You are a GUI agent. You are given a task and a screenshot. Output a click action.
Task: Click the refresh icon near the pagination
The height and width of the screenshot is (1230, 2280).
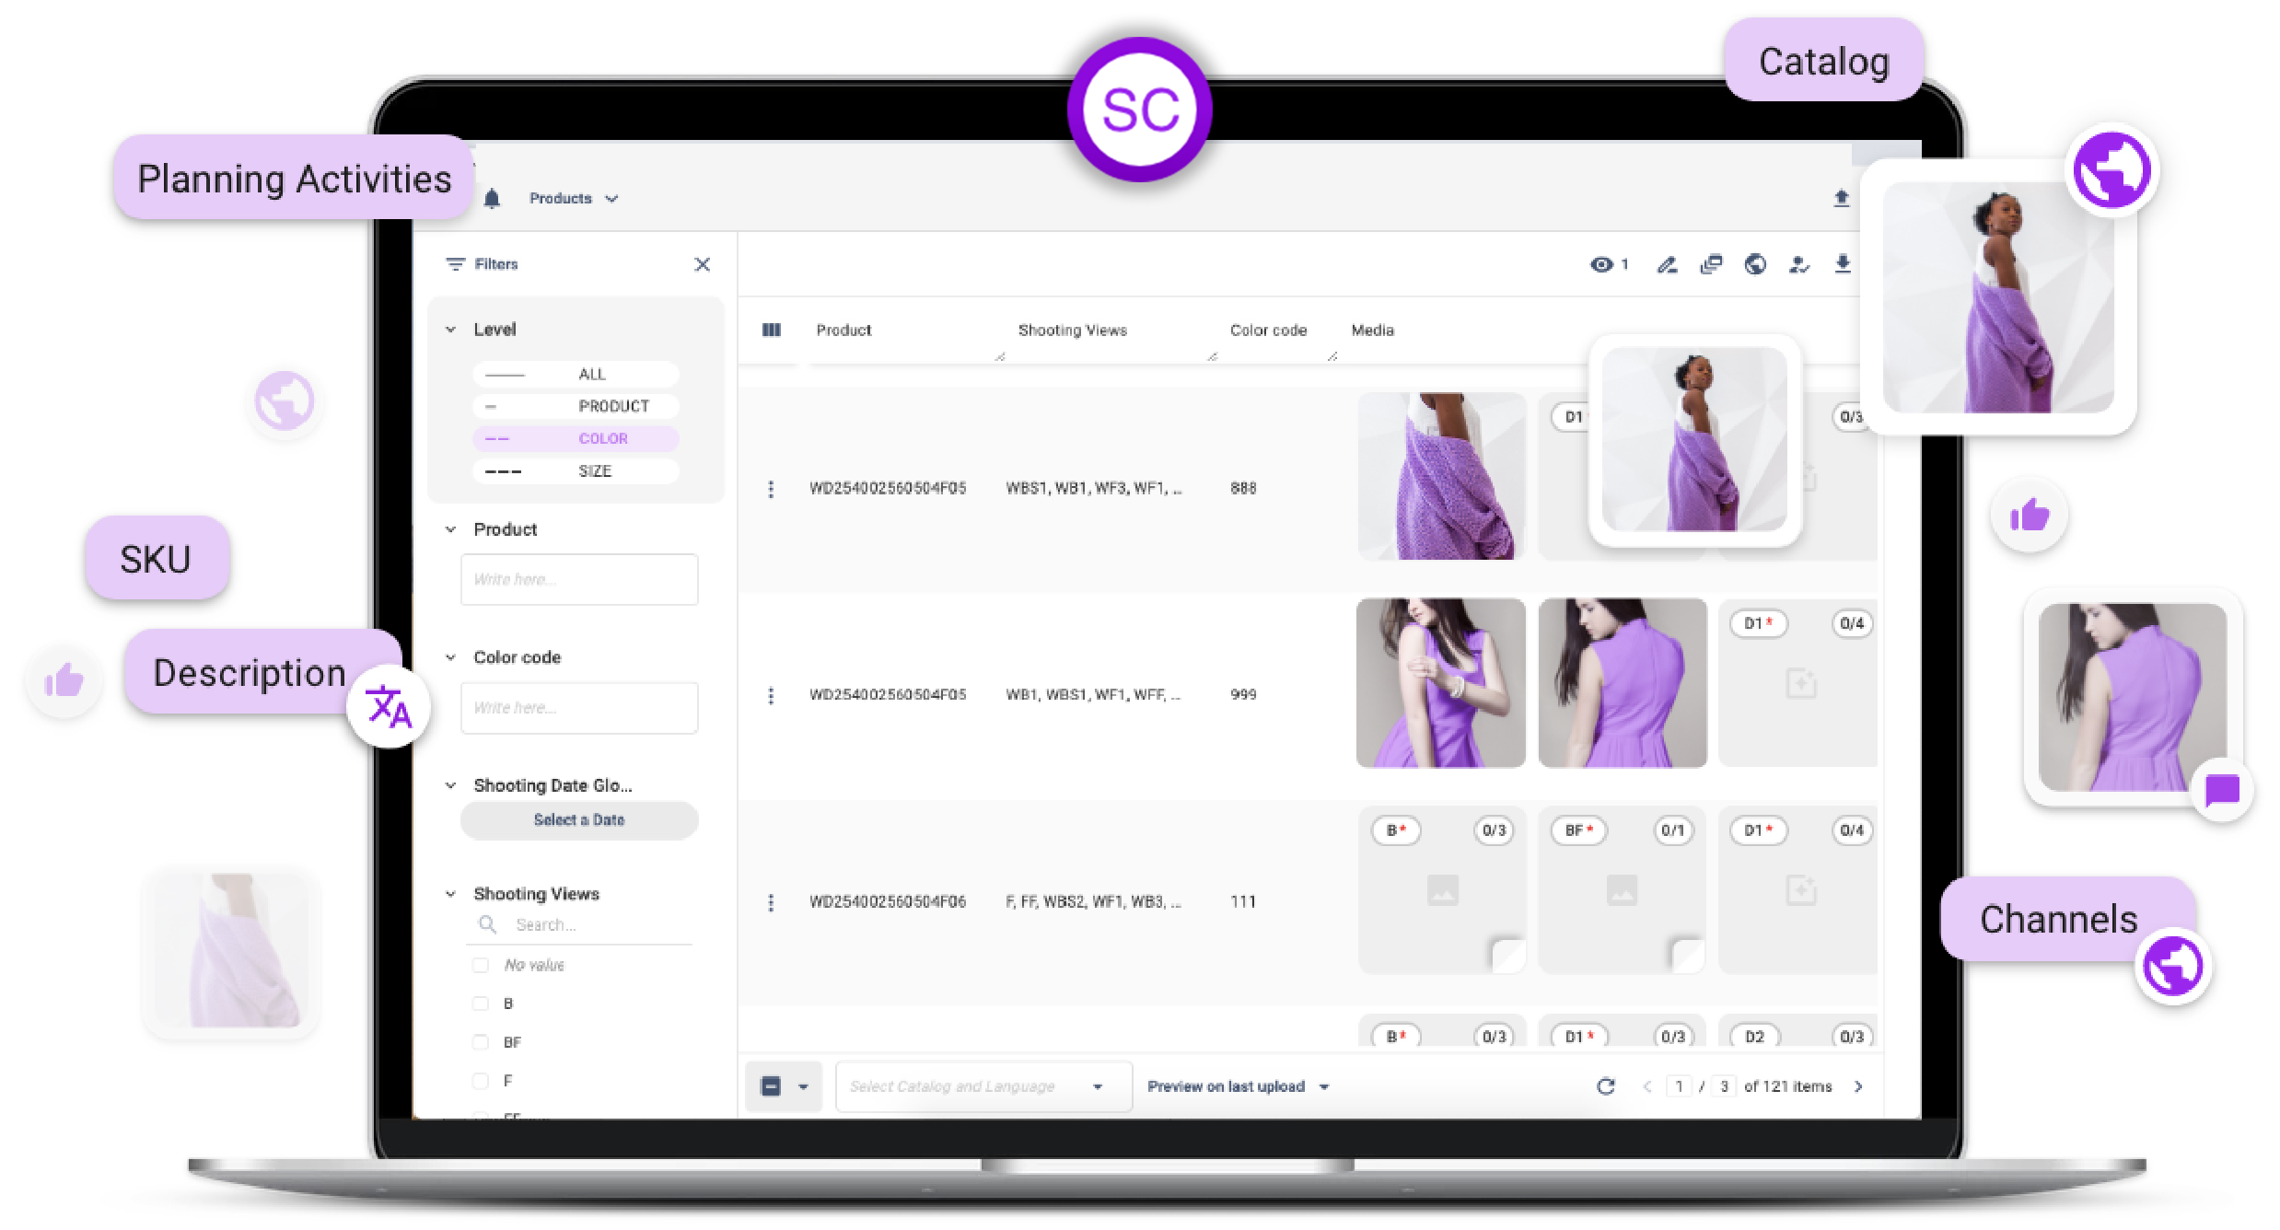click(1607, 1086)
